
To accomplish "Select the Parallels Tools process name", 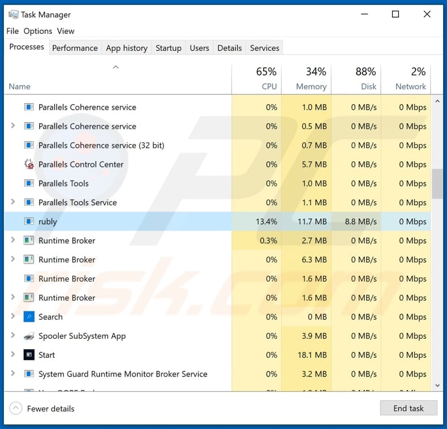I will click(x=63, y=183).
